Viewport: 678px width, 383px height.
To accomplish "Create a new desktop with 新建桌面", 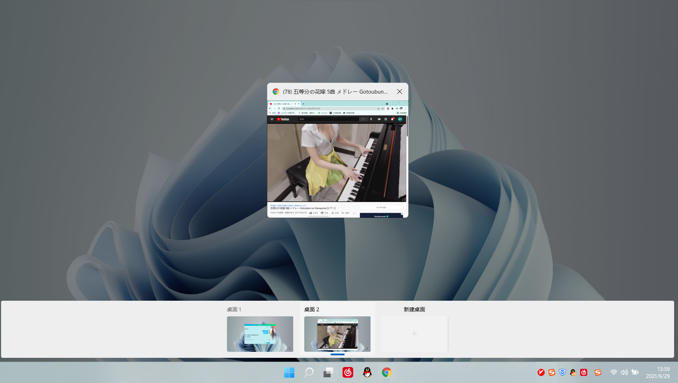I will click(414, 334).
